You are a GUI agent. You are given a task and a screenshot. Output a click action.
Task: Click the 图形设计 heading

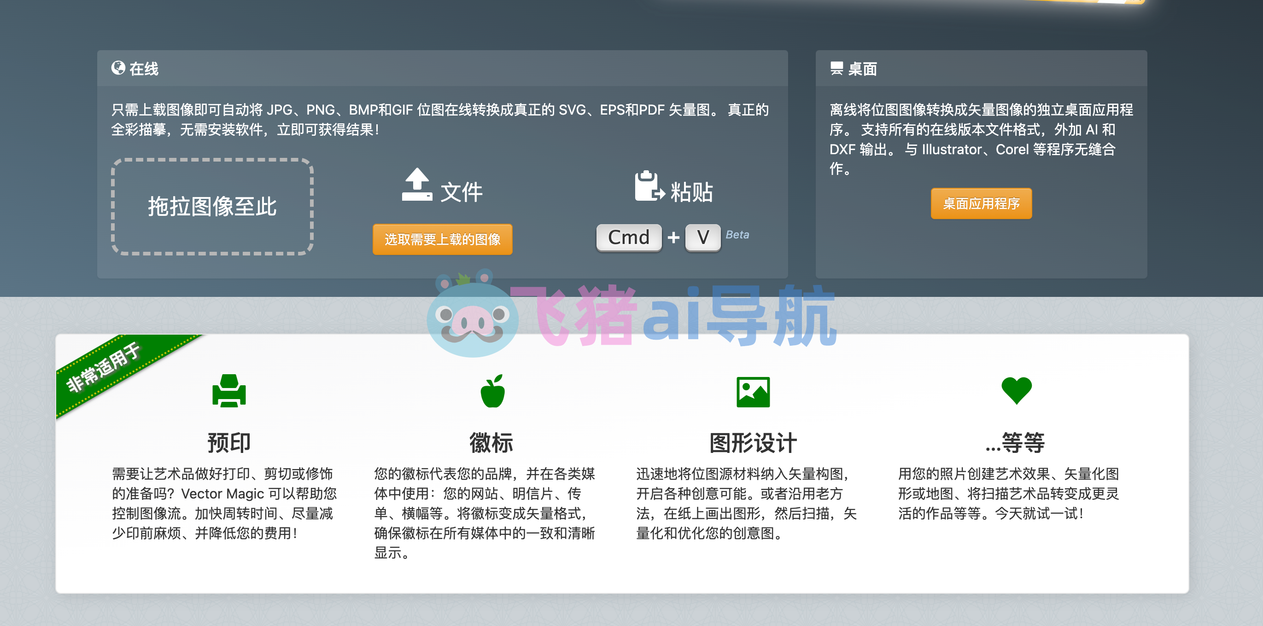[753, 443]
